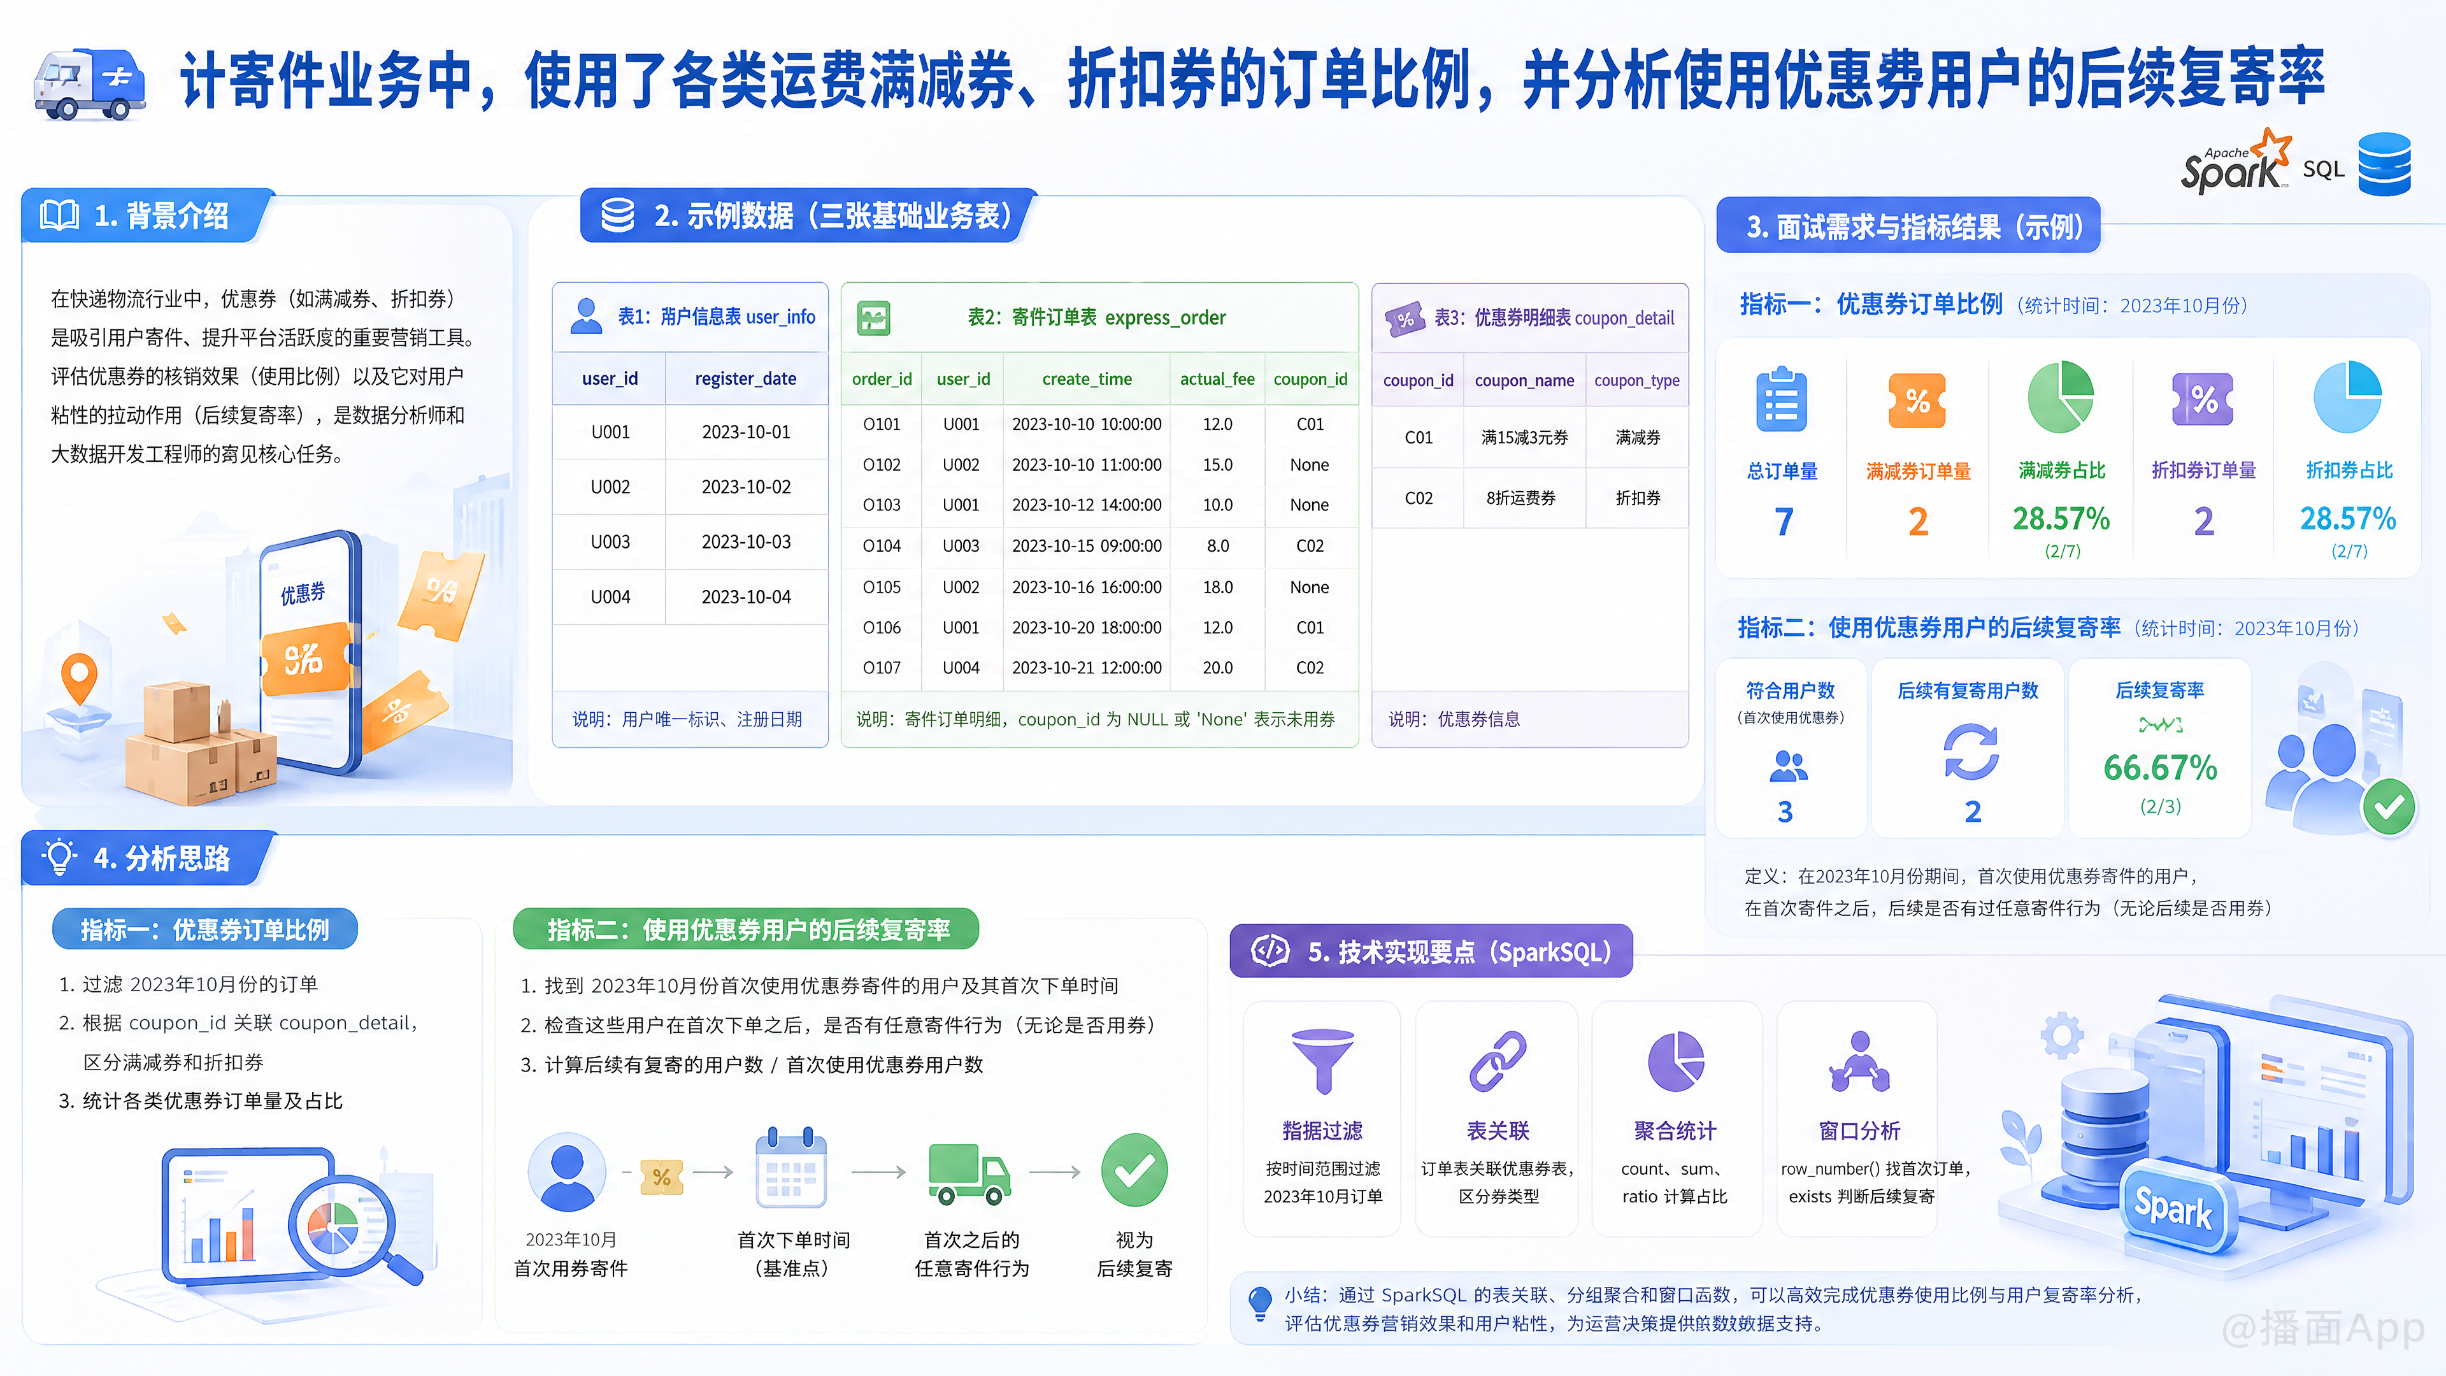
Task: Click the chain link icon for 表关联
Action: 1498,1061
